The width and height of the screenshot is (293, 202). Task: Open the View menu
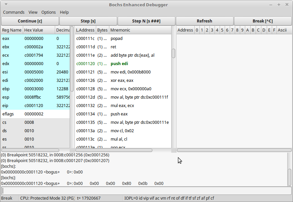[x=33, y=12]
